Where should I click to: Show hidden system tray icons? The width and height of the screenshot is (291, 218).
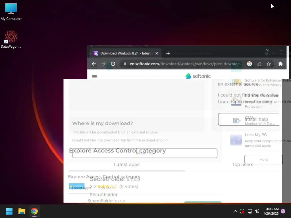coord(235,211)
